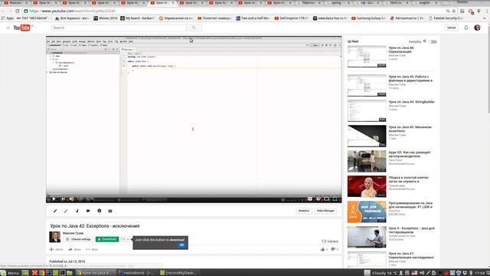
Task: Toggle the Autoplay switch
Action: 433,41
